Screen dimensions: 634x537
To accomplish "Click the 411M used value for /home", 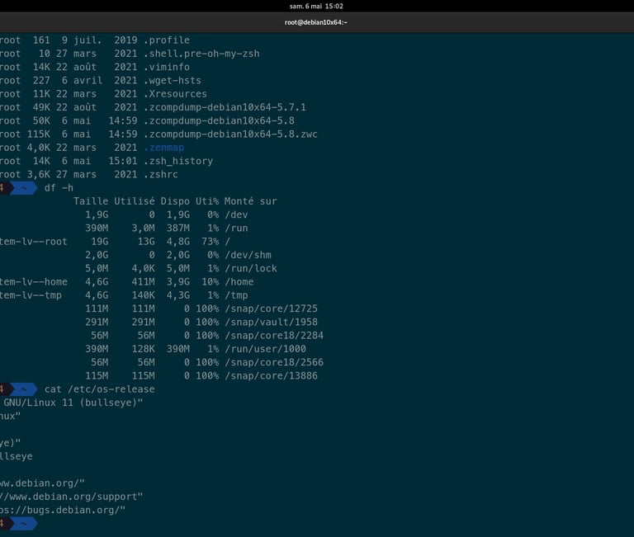I will [143, 281].
